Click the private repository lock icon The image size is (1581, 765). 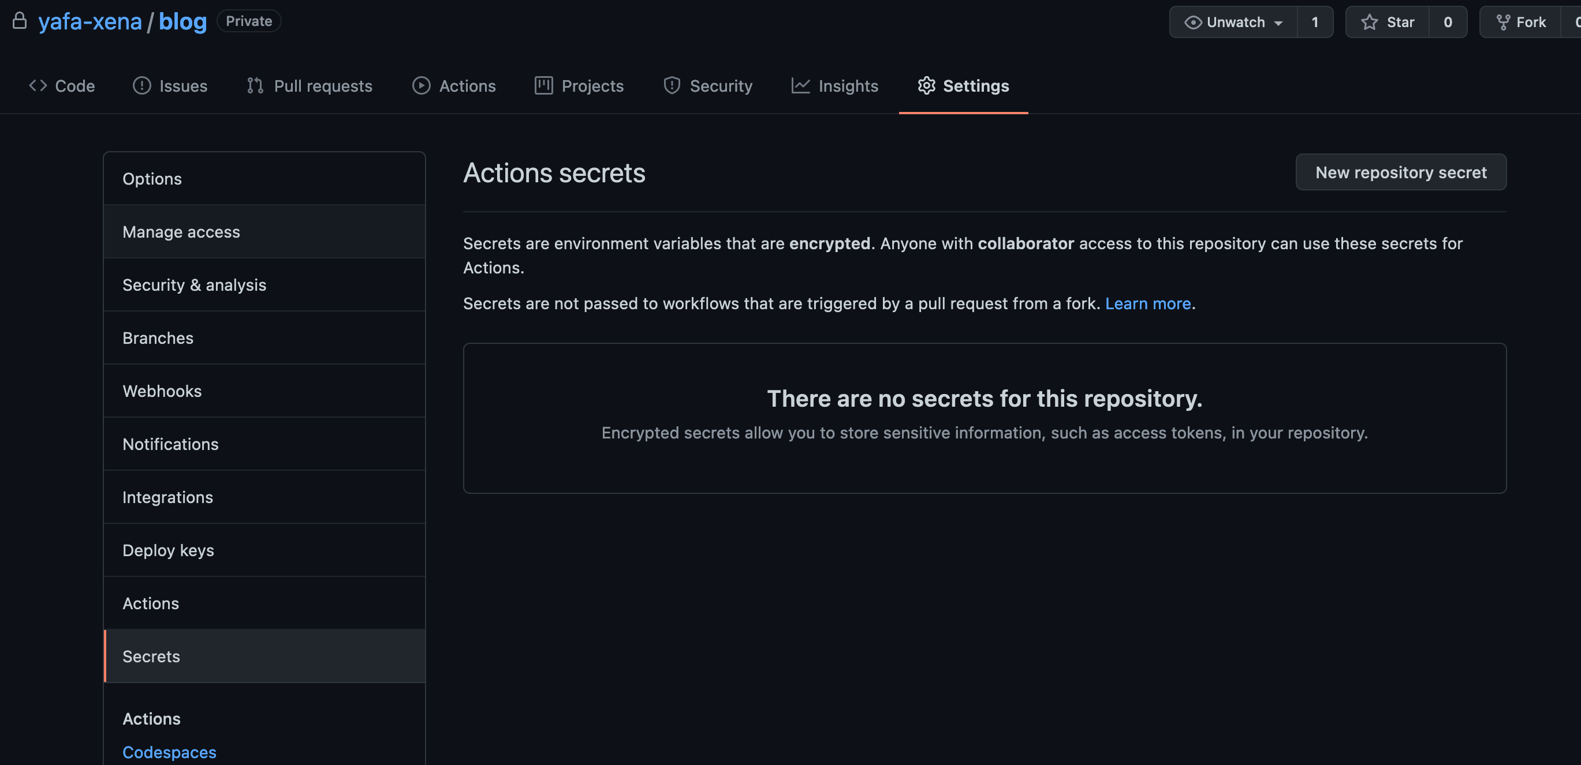20,21
